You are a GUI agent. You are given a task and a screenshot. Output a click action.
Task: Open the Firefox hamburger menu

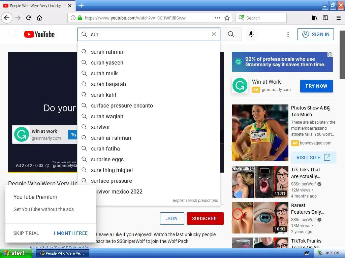[x=339, y=18]
